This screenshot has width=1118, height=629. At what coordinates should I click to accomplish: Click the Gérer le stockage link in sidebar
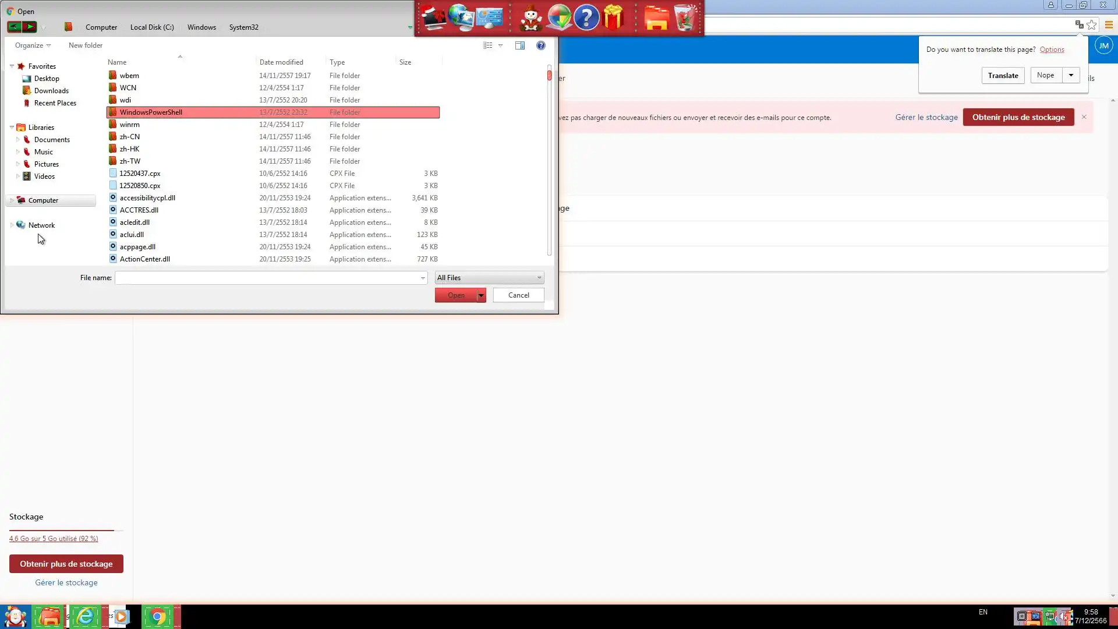pos(66,583)
